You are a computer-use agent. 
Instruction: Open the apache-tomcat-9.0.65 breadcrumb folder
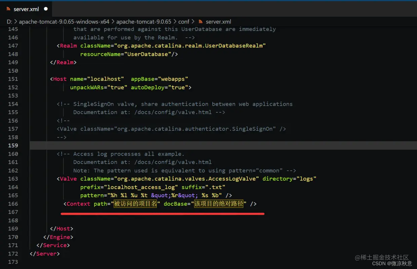pos(144,21)
